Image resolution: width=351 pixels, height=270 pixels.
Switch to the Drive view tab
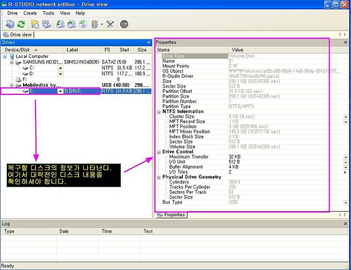18,35
